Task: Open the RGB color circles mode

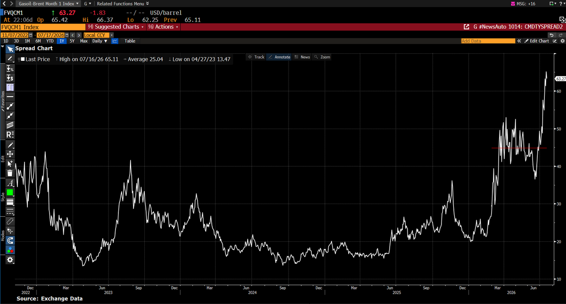Action: pyautogui.click(x=10, y=250)
